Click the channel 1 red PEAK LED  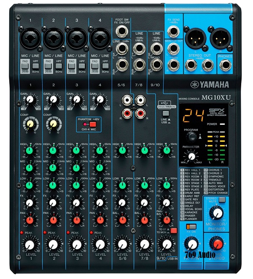pyautogui.click(x=22, y=232)
